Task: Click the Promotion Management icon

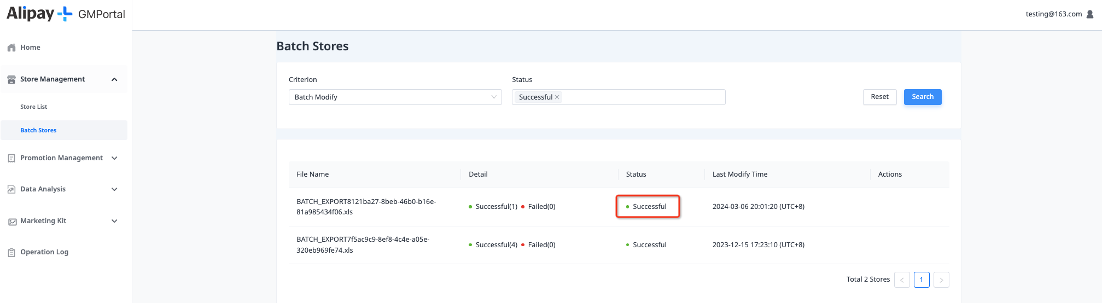Action: pos(11,158)
